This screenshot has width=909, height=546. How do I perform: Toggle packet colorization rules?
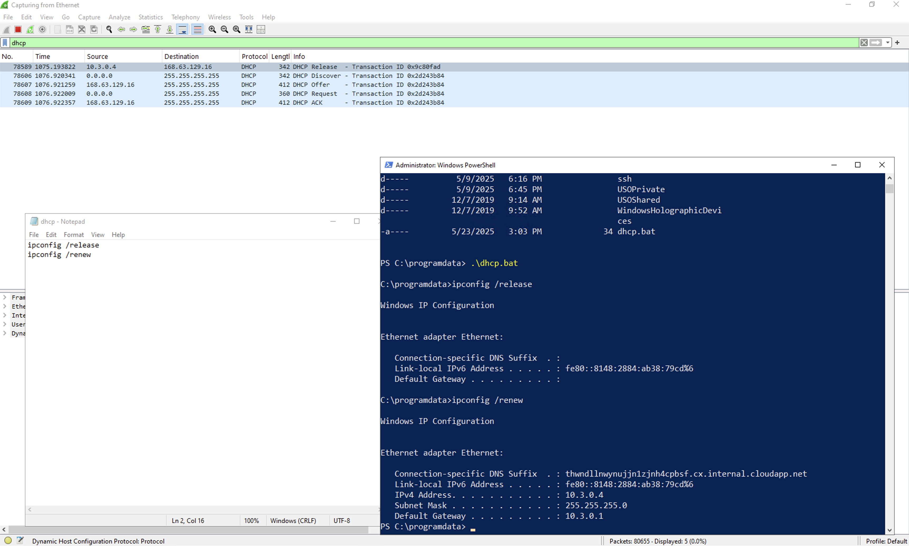tap(198, 30)
